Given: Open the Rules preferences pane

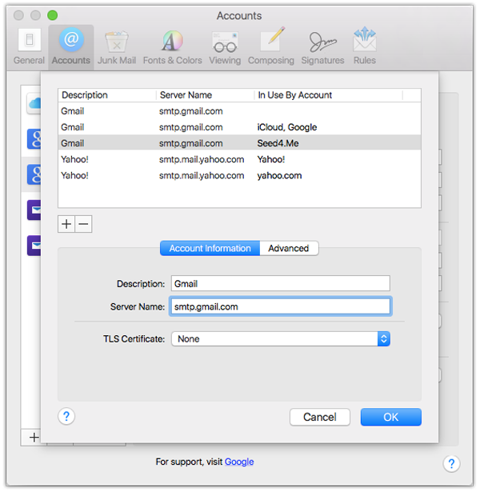Looking at the screenshot, I should tap(365, 46).
